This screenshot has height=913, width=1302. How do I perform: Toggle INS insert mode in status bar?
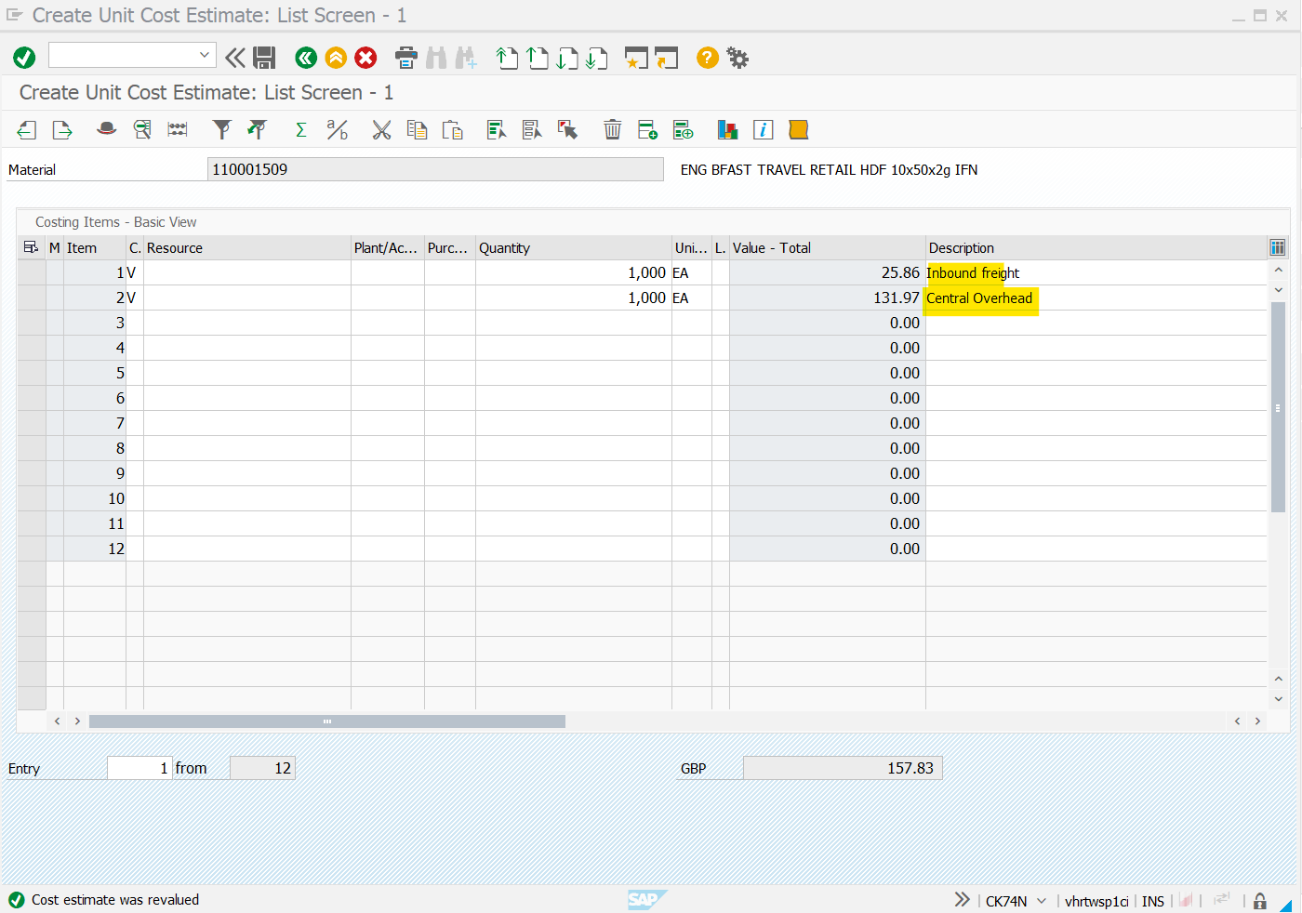tap(1152, 901)
